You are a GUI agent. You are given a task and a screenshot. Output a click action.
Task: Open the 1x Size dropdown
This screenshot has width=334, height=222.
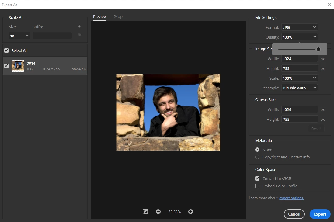[19, 36]
